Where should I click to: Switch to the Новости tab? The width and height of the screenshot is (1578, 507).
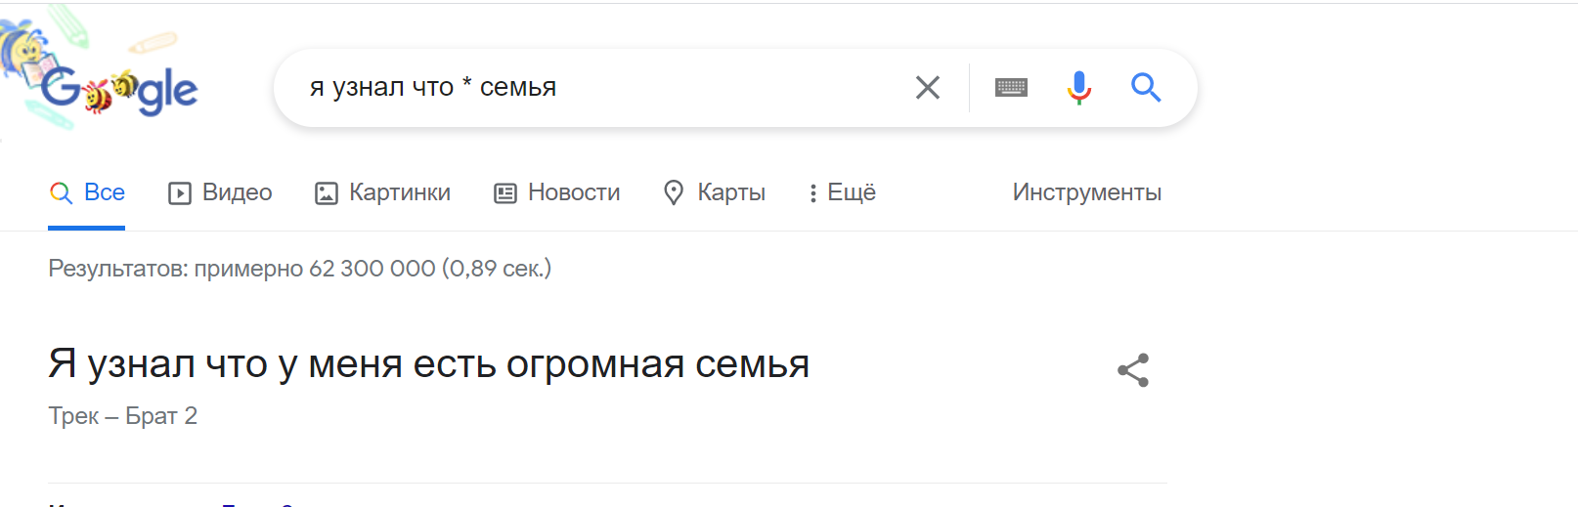click(x=573, y=192)
